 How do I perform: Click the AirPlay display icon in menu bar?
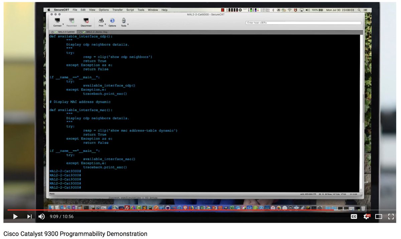[x=301, y=10]
